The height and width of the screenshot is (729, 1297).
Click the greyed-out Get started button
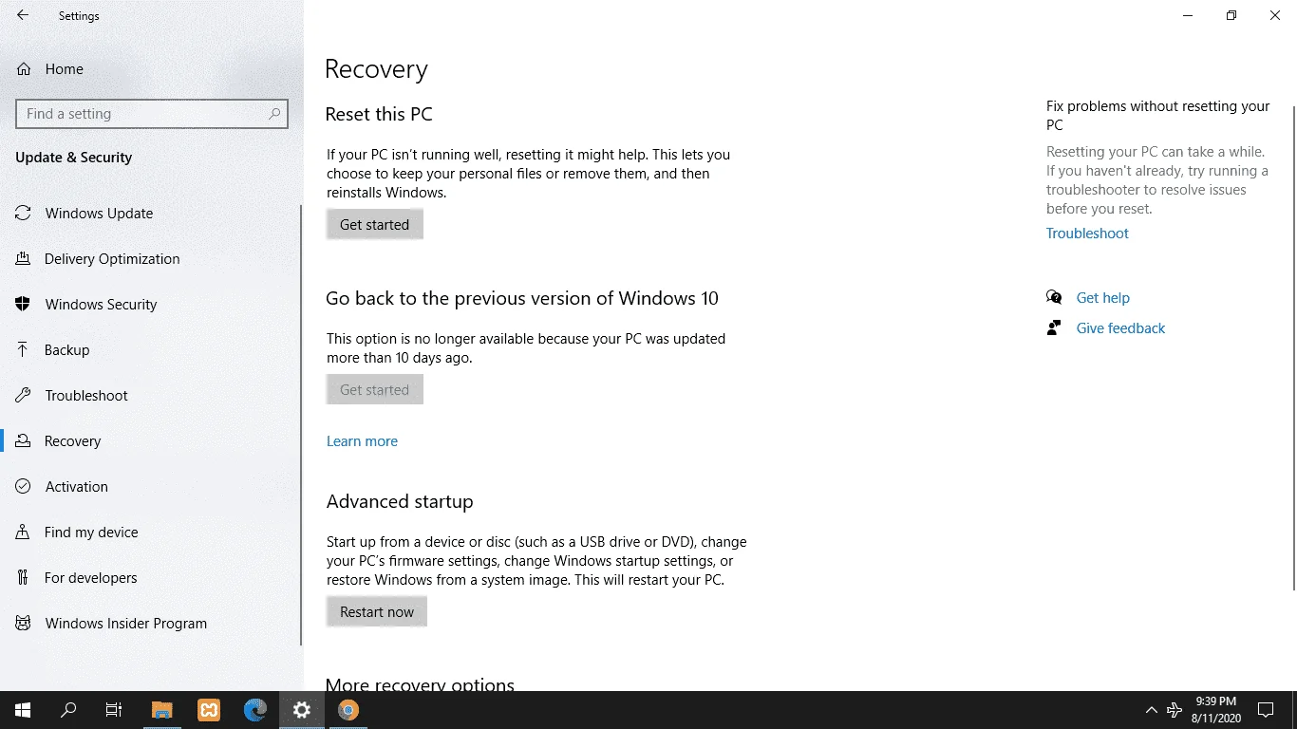tap(375, 390)
